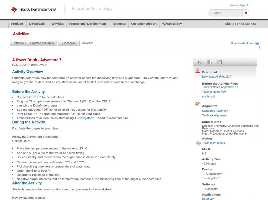
Task: Follow the TI-Navigator link in the list
Action: (84, 118)
